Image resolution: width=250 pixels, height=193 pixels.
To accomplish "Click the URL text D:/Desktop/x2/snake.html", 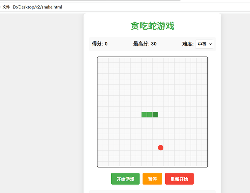I will tap(37, 7).
